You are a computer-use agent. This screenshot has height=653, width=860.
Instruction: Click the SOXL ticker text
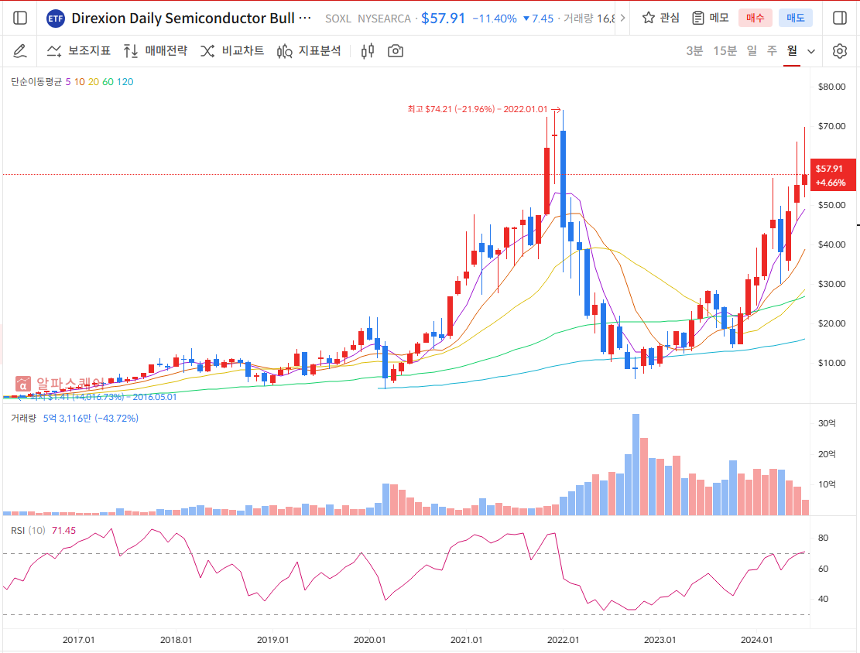tap(337, 19)
